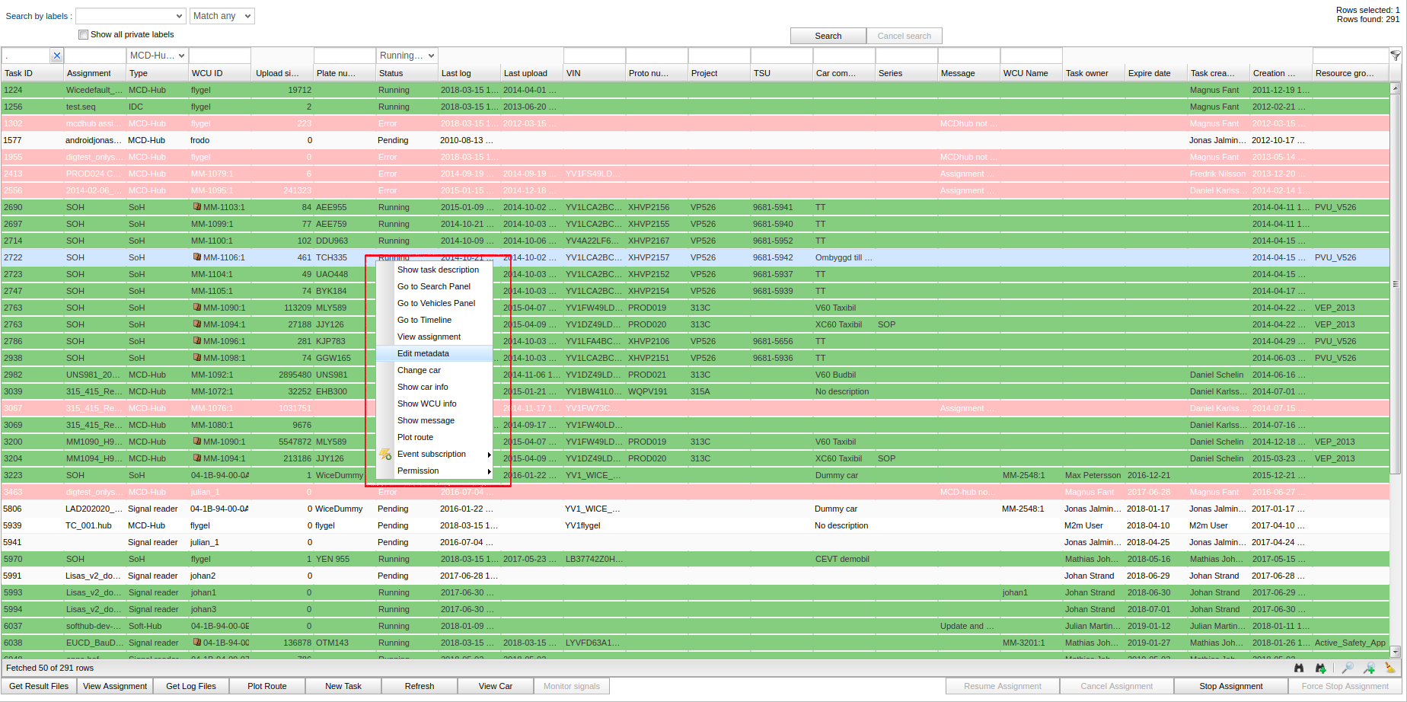
Task: Click the table's vertical scrollbar
Action: (x=1395, y=305)
